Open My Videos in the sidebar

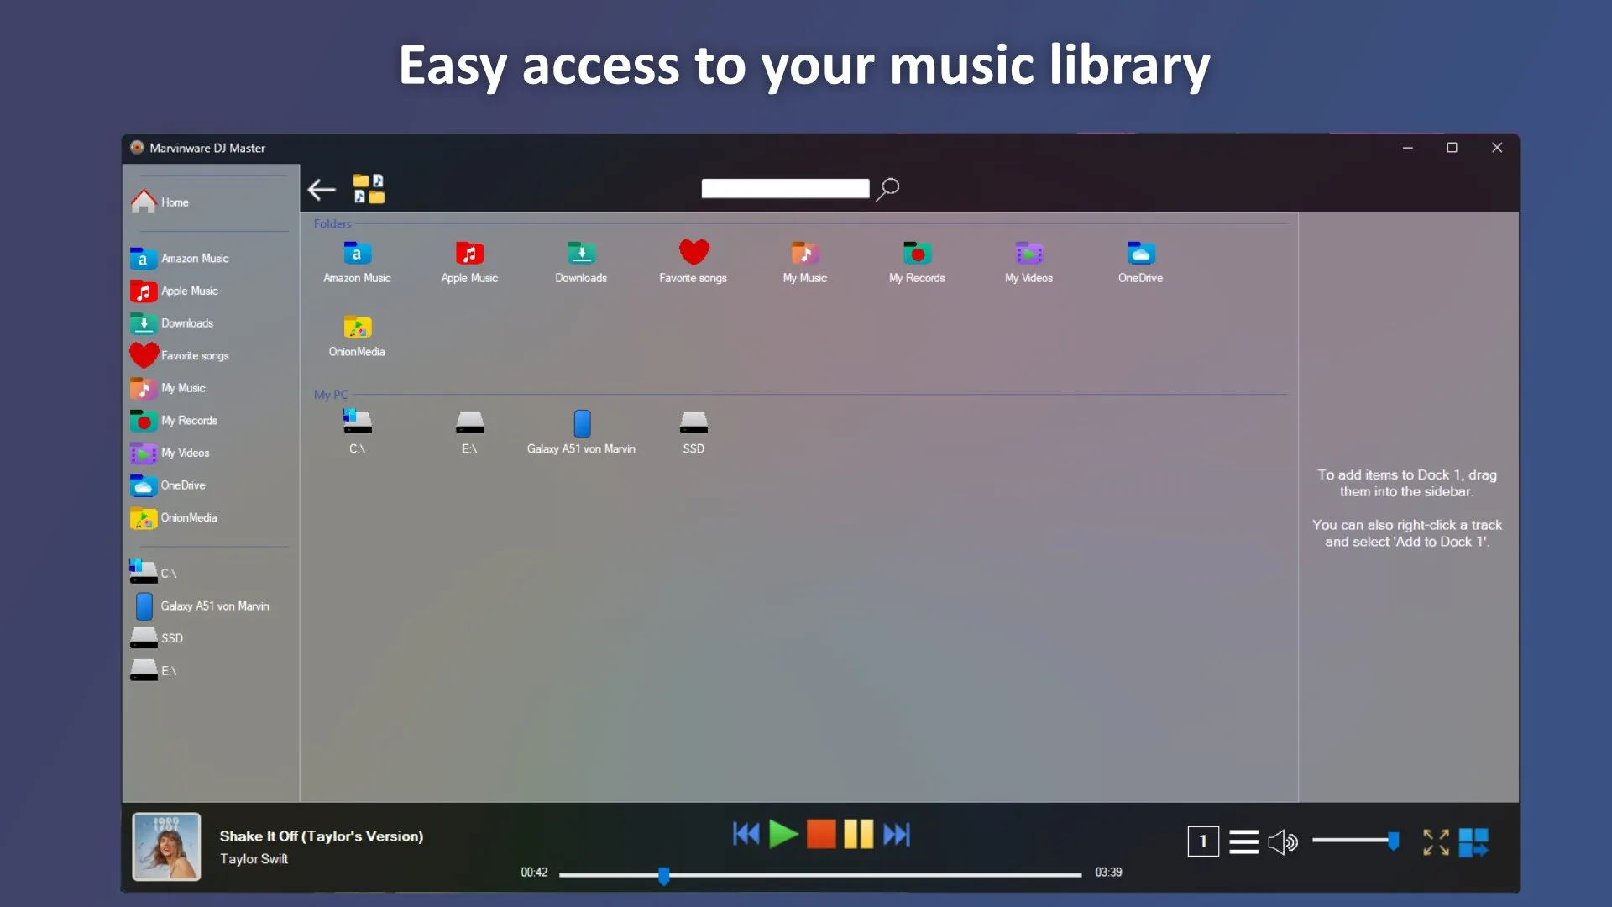170,453
